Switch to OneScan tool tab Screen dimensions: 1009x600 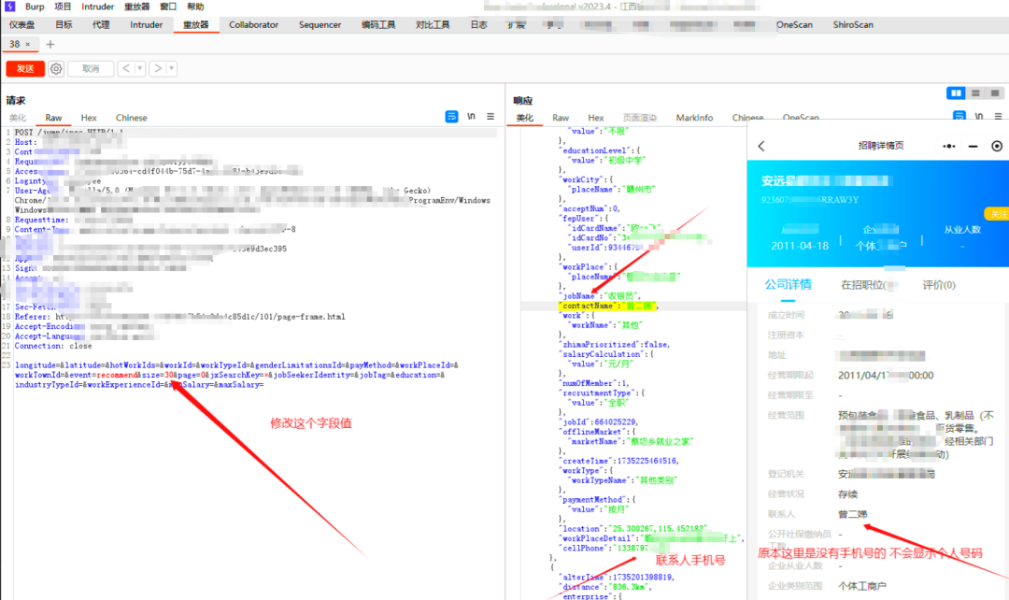pyautogui.click(x=794, y=25)
